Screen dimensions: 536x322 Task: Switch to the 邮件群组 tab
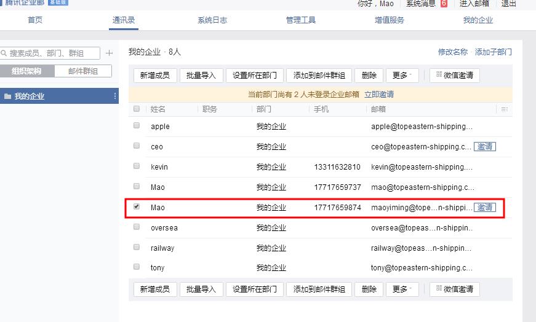click(83, 71)
